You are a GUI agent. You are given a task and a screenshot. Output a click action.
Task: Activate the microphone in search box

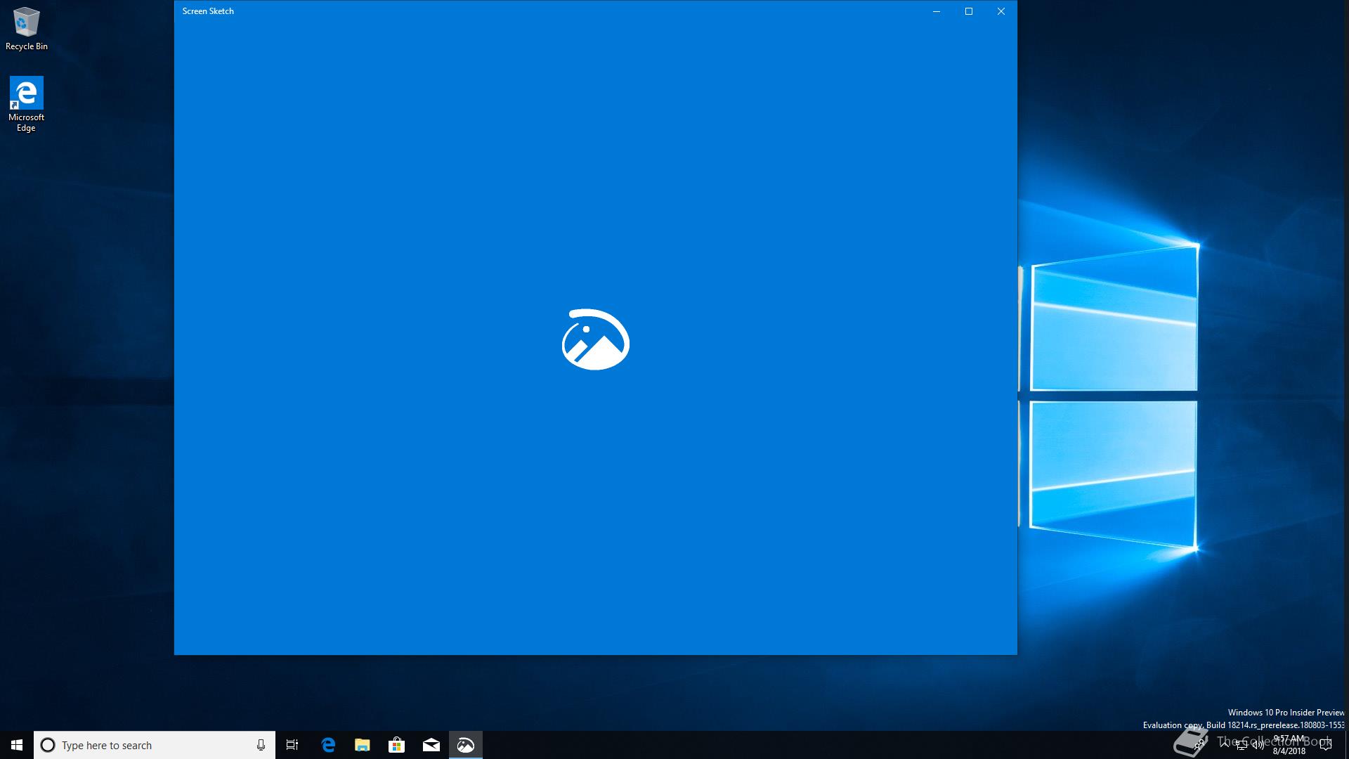[261, 745]
